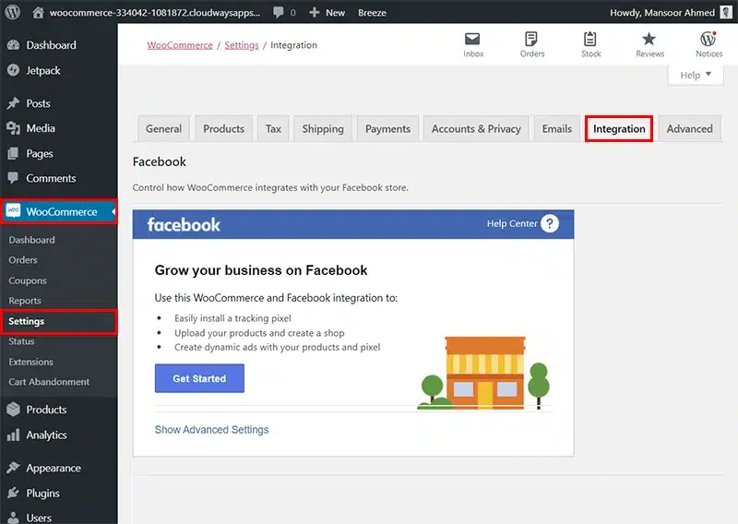Click the Dashboard gauge icon
Viewport: 738px width, 524px height.
pyautogui.click(x=14, y=45)
